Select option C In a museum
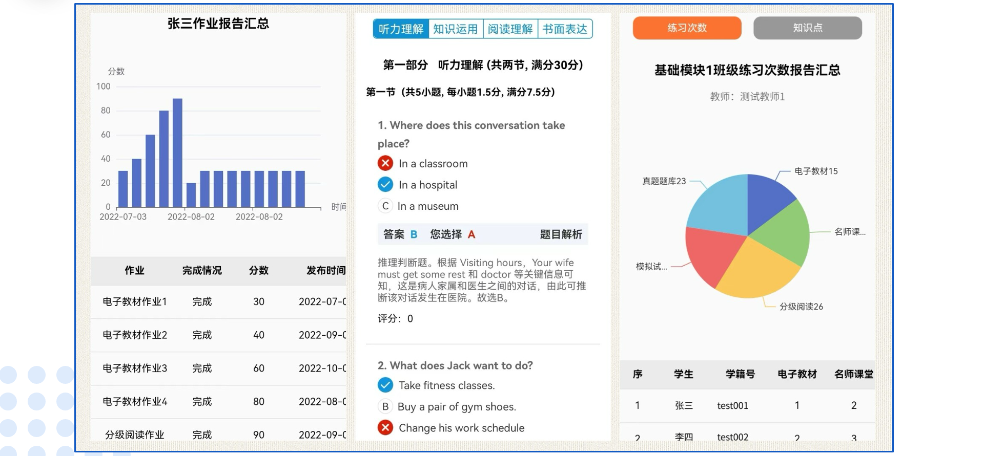Viewport: 984px width, 456px height. (385, 206)
